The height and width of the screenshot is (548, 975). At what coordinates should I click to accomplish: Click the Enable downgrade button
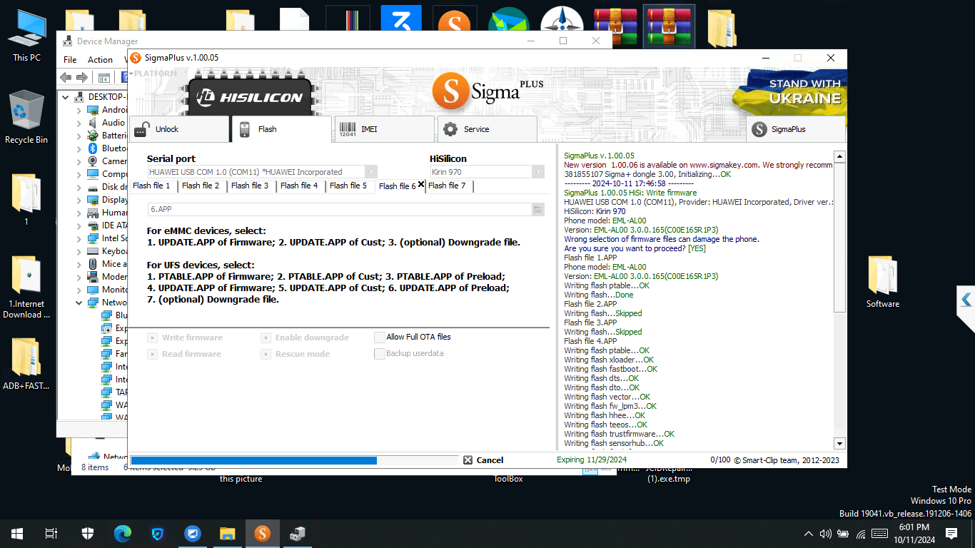305,338
